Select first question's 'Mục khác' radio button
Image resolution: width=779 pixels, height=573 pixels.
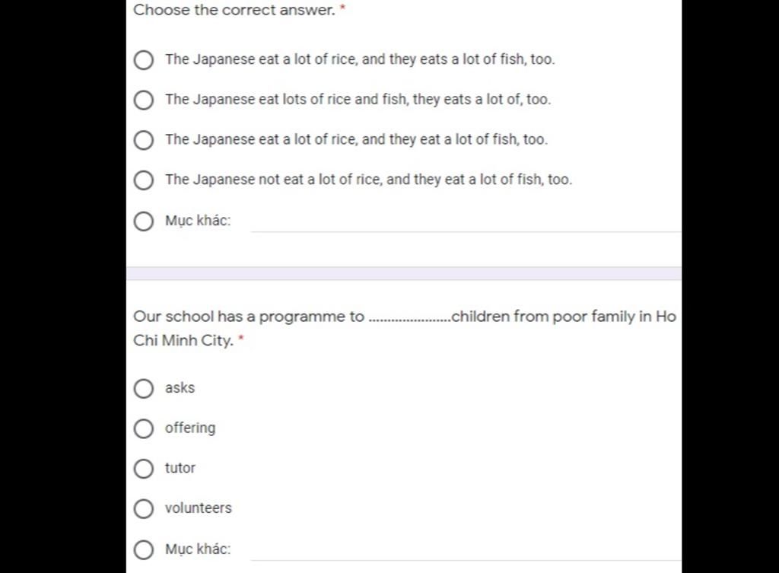144,221
